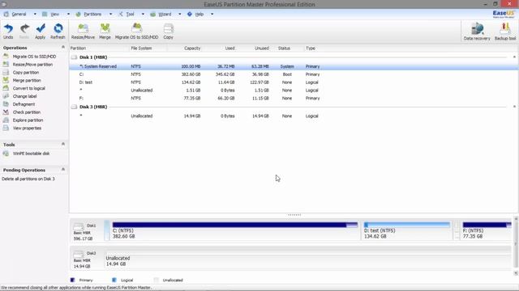This screenshot has width=519, height=291.
Task: Open the Partitions menu
Action: pyautogui.click(x=92, y=15)
